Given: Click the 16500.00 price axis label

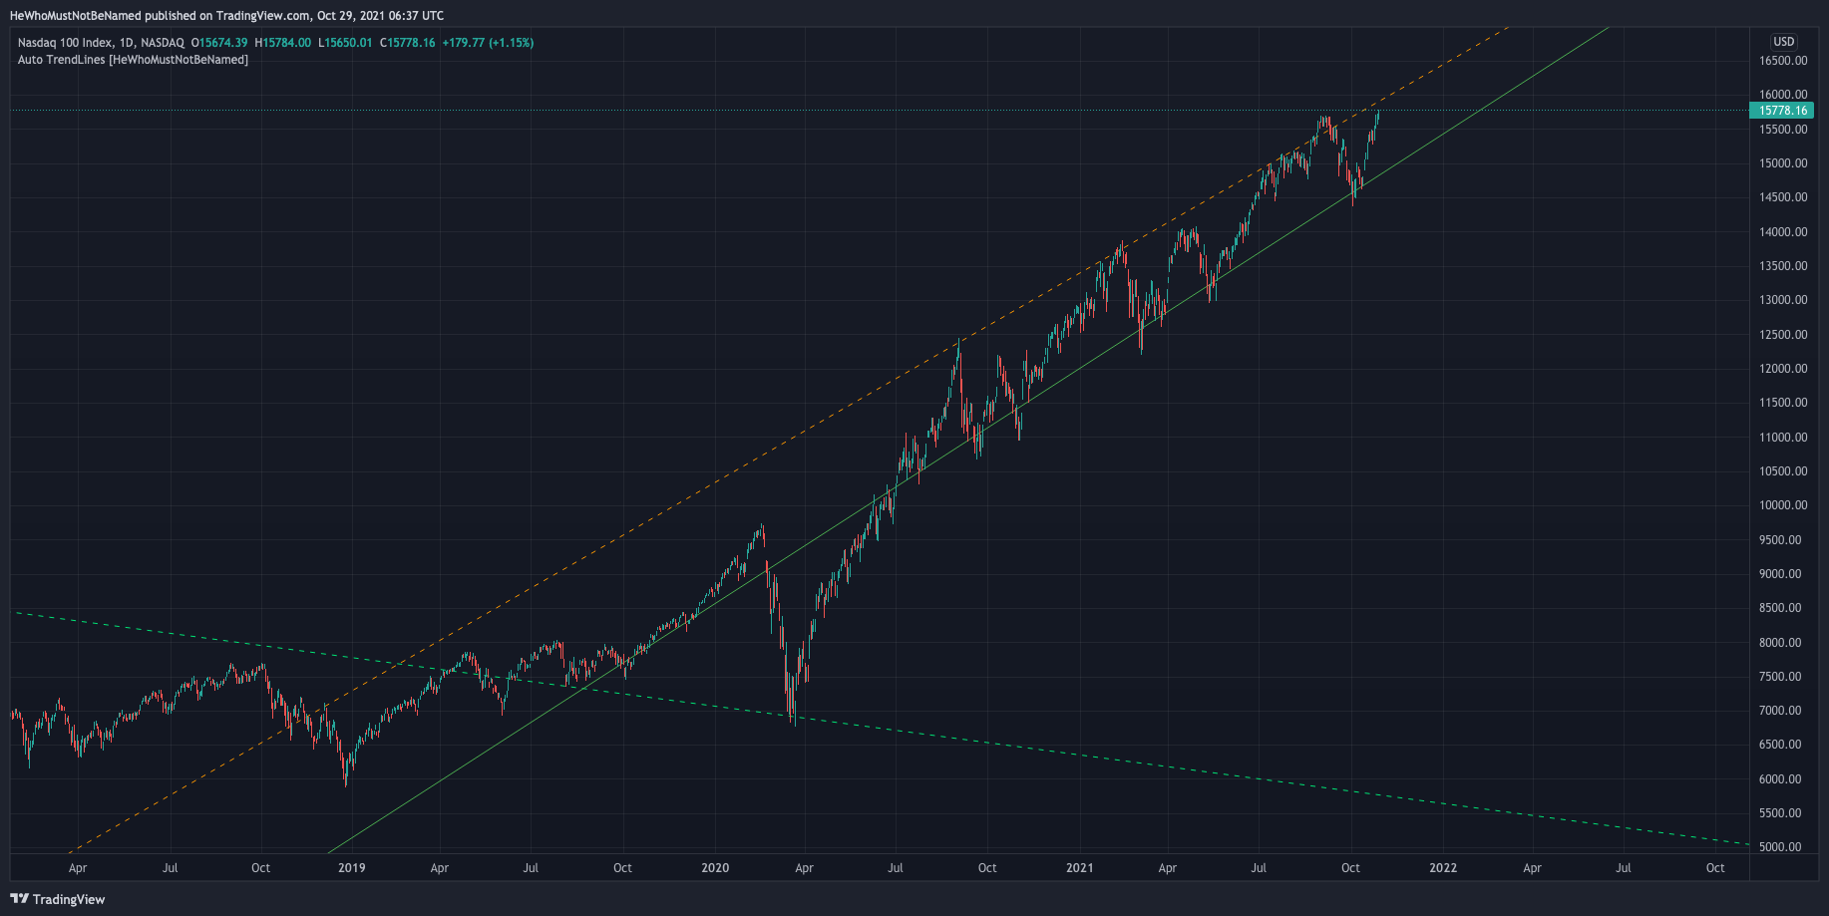Looking at the screenshot, I should [x=1783, y=61].
